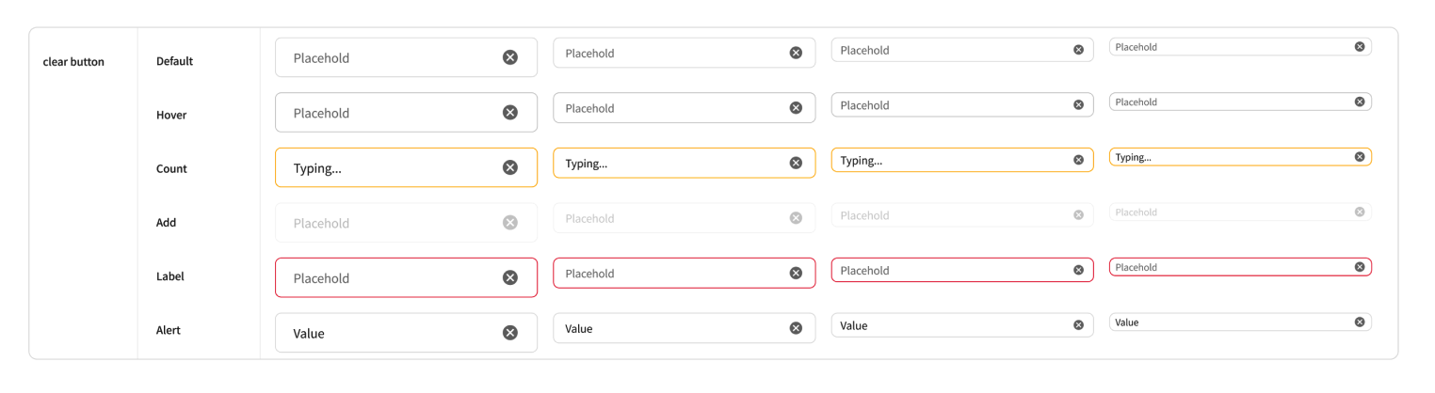Screen dimensions: 1435x393
Task: Click the "clear button" section label
Action: [x=73, y=62]
